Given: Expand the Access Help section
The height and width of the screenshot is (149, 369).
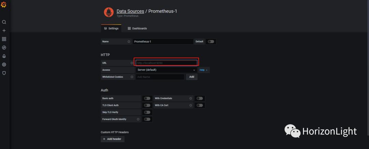Looking at the screenshot, I should pos(203,70).
